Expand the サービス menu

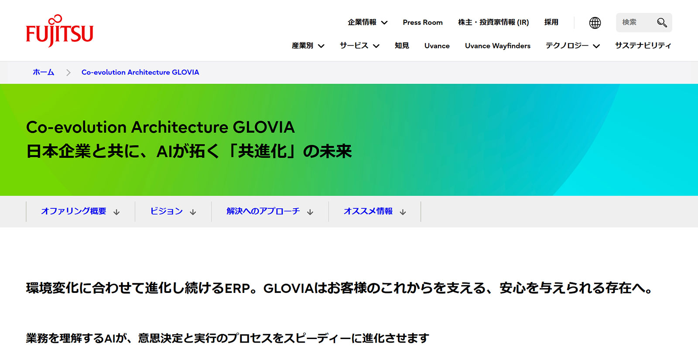pyautogui.click(x=359, y=46)
